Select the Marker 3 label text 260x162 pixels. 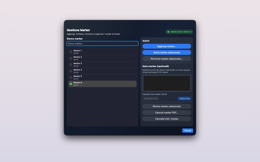[78, 63]
